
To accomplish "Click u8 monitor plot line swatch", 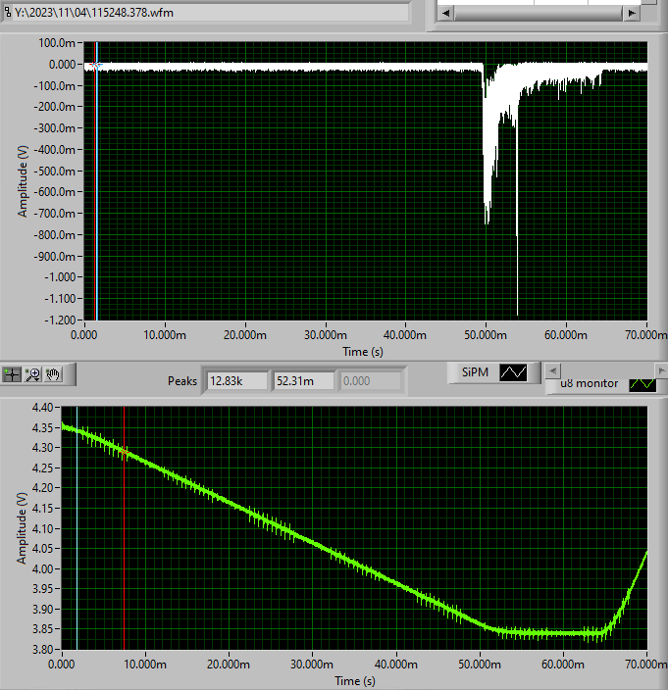I will tap(642, 384).
